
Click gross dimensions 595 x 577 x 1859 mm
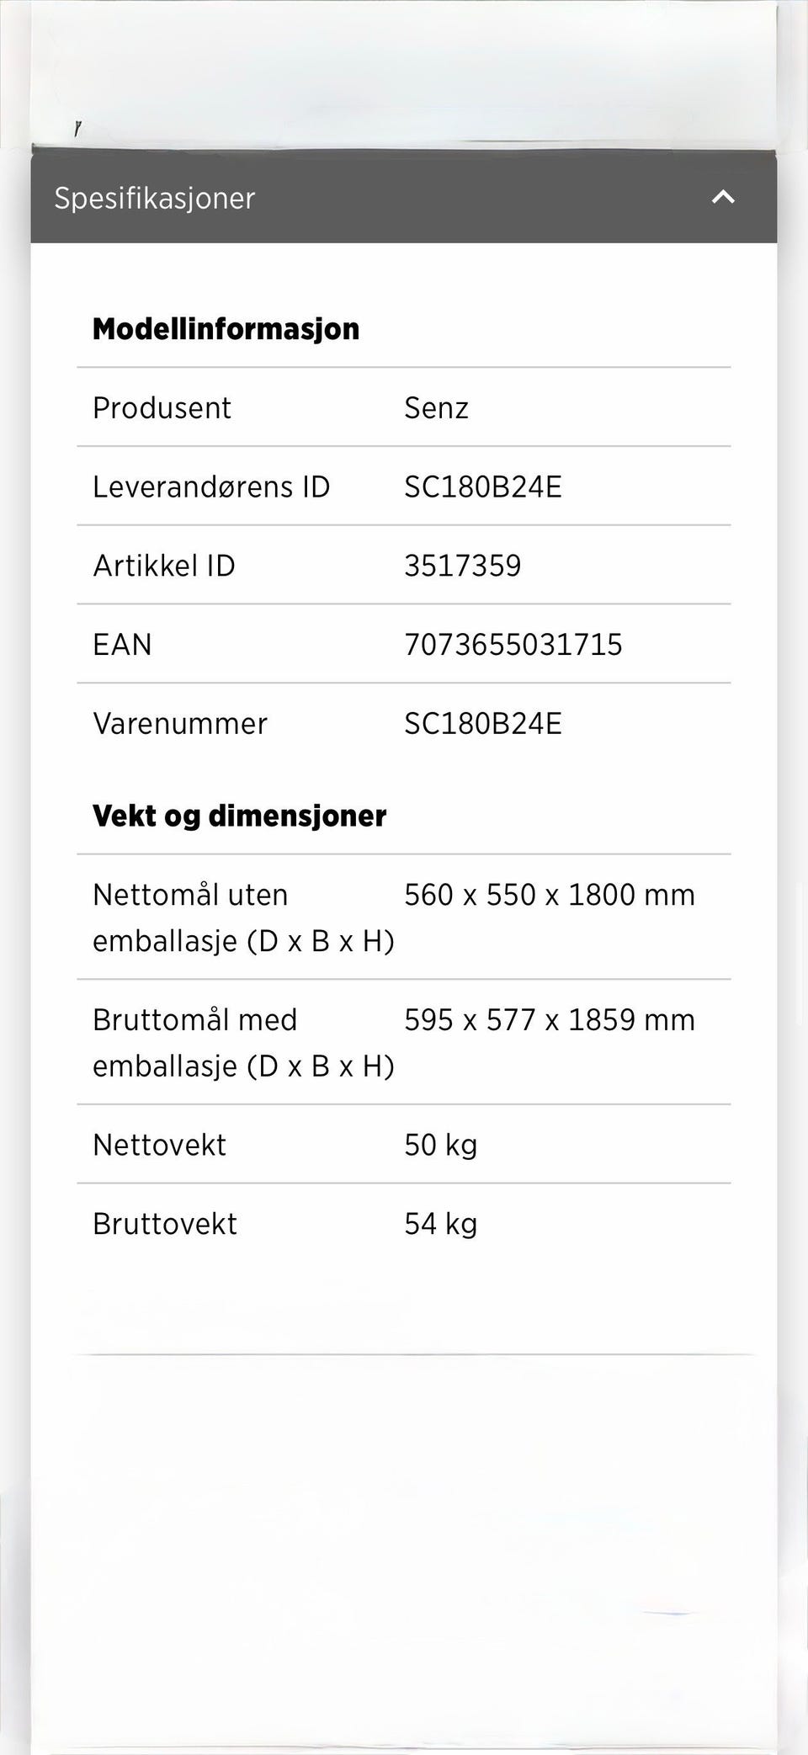pyautogui.click(x=550, y=1020)
